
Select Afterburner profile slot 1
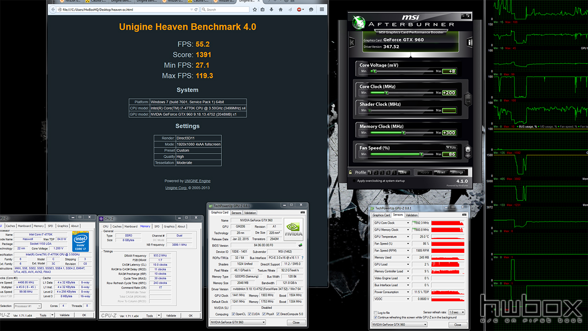coord(370,172)
